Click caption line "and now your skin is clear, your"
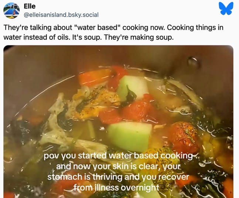This screenshot has width=239, height=198. pyautogui.click(x=119, y=167)
